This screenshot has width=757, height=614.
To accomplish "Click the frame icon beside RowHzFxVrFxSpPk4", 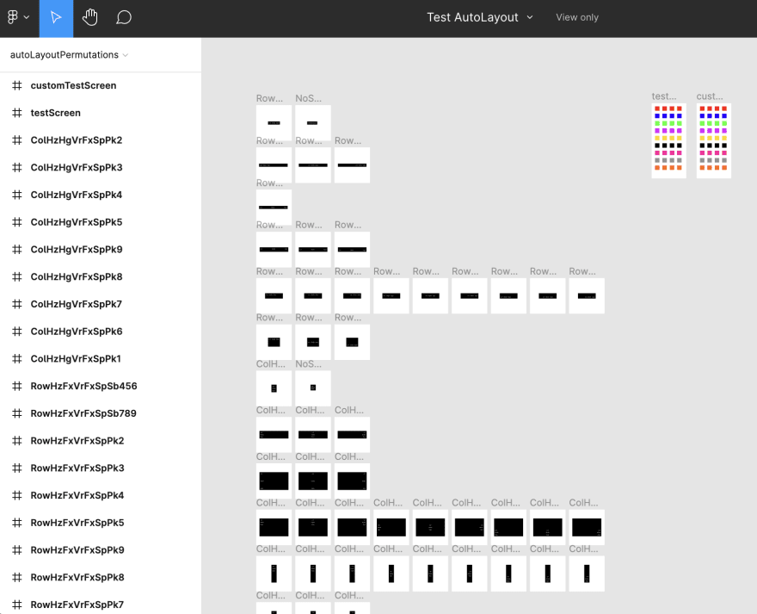I will [17, 495].
